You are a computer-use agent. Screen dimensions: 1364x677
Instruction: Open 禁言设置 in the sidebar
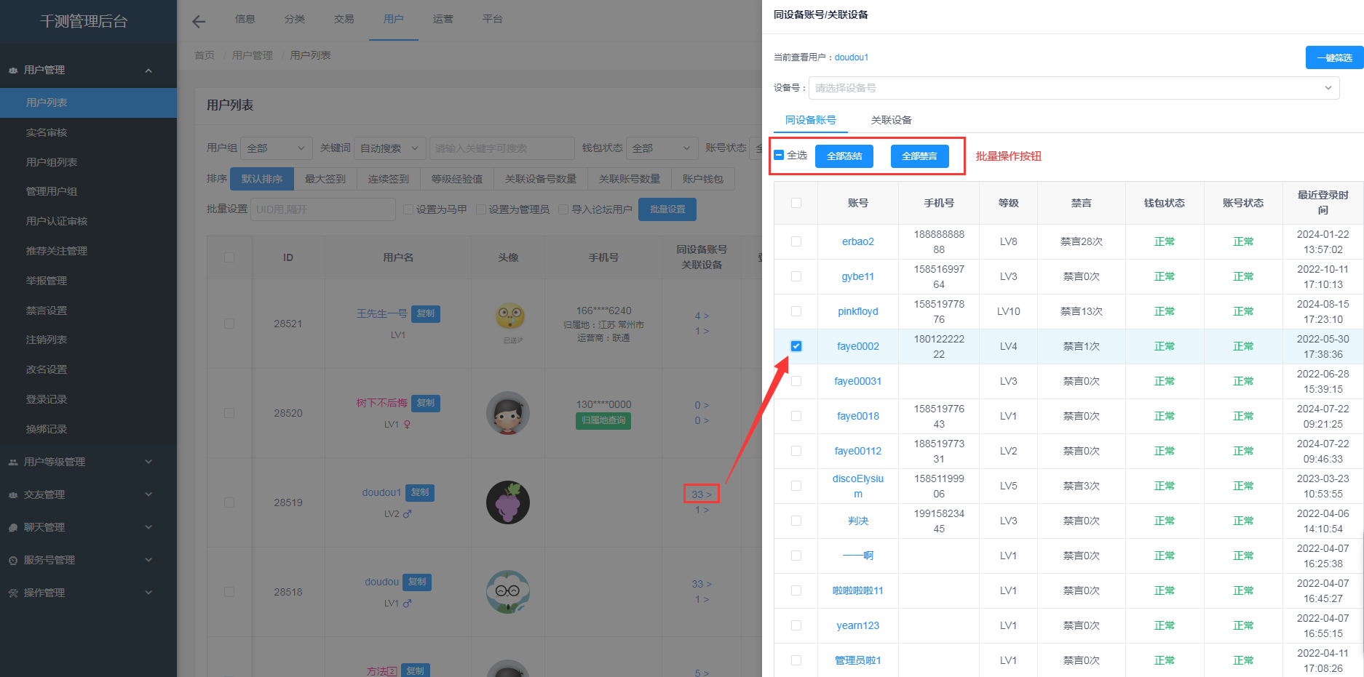(47, 311)
